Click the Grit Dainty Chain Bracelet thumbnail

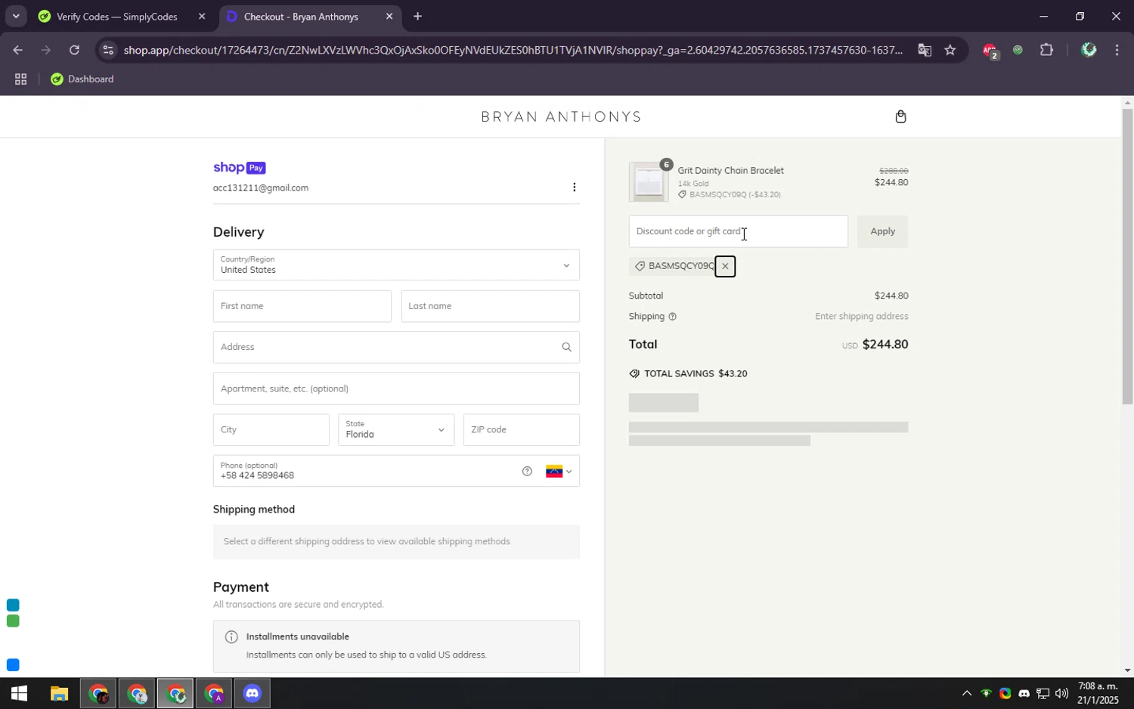(648, 182)
